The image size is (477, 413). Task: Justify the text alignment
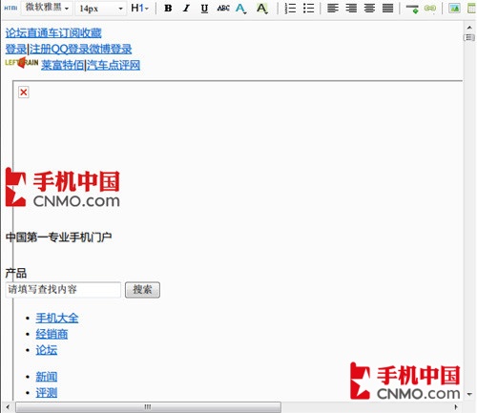[387, 9]
